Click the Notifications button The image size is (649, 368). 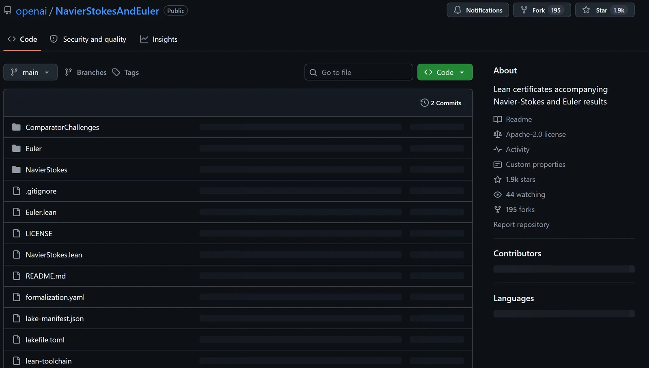pyautogui.click(x=478, y=10)
